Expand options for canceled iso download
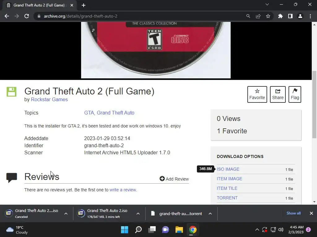The width and height of the screenshot is (317, 237). tap(66, 214)
